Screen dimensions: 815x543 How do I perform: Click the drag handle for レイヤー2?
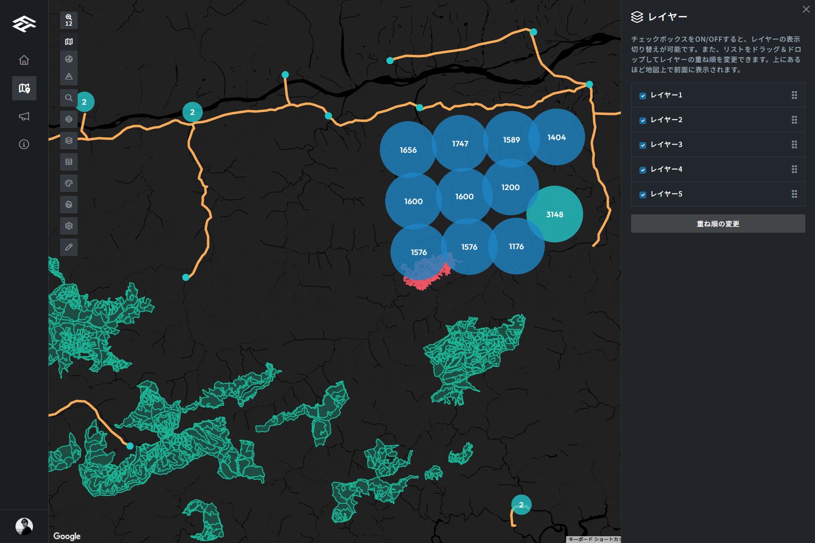[794, 120]
